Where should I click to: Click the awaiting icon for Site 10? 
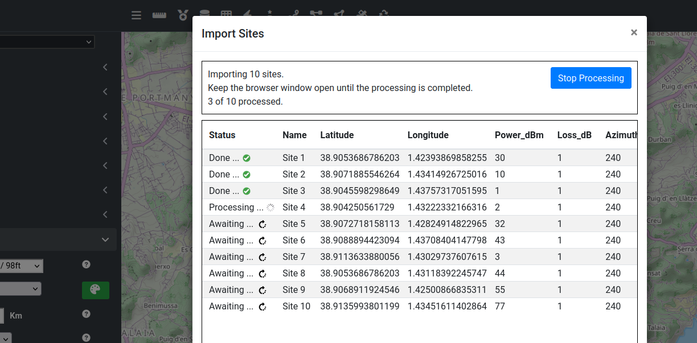(263, 307)
